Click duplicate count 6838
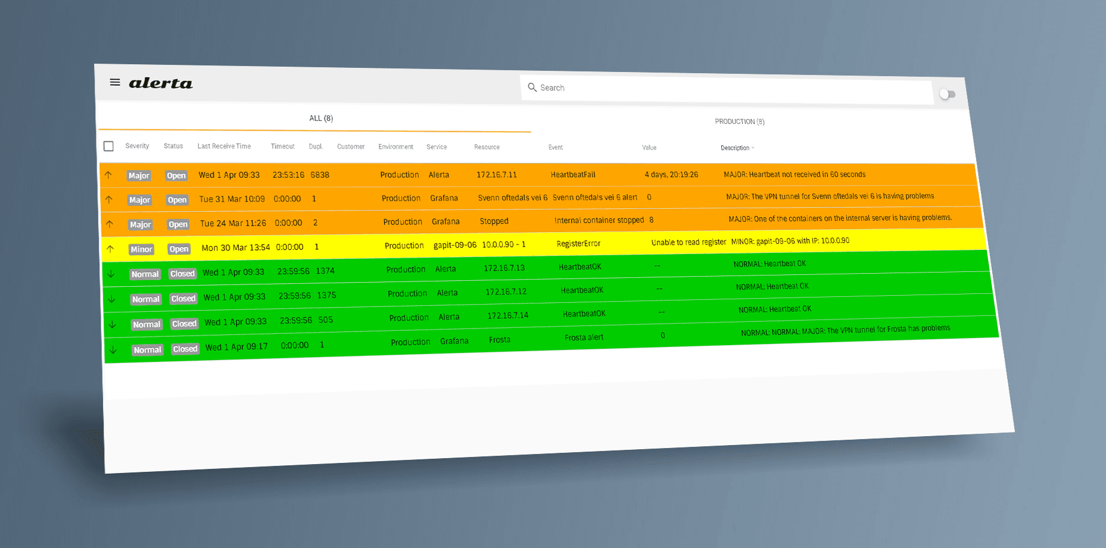Screen dimensions: 1106x548 pos(320,175)
